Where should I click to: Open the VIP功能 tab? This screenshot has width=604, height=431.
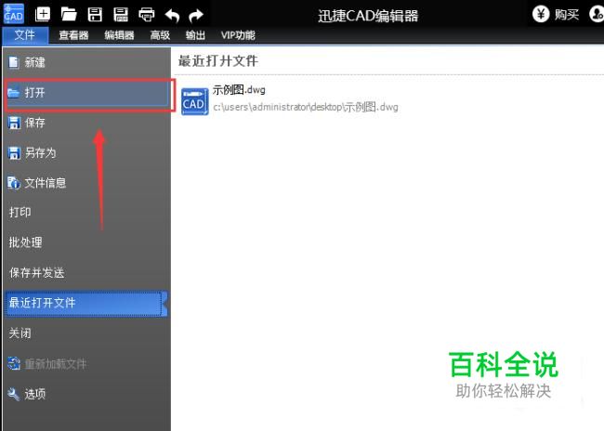click(x=238, y=35)
